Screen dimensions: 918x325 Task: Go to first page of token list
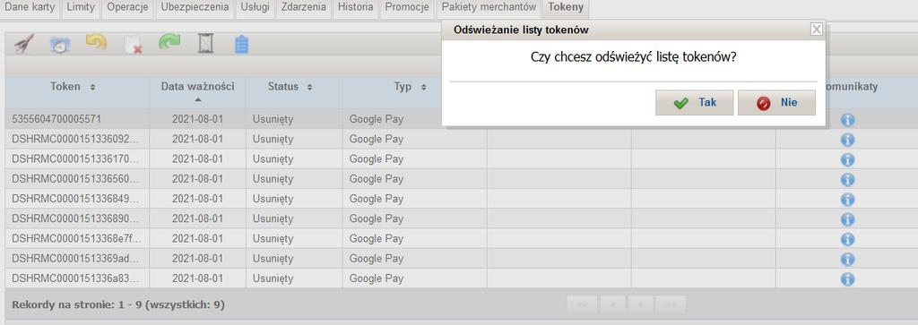click(x=582, y=304)
